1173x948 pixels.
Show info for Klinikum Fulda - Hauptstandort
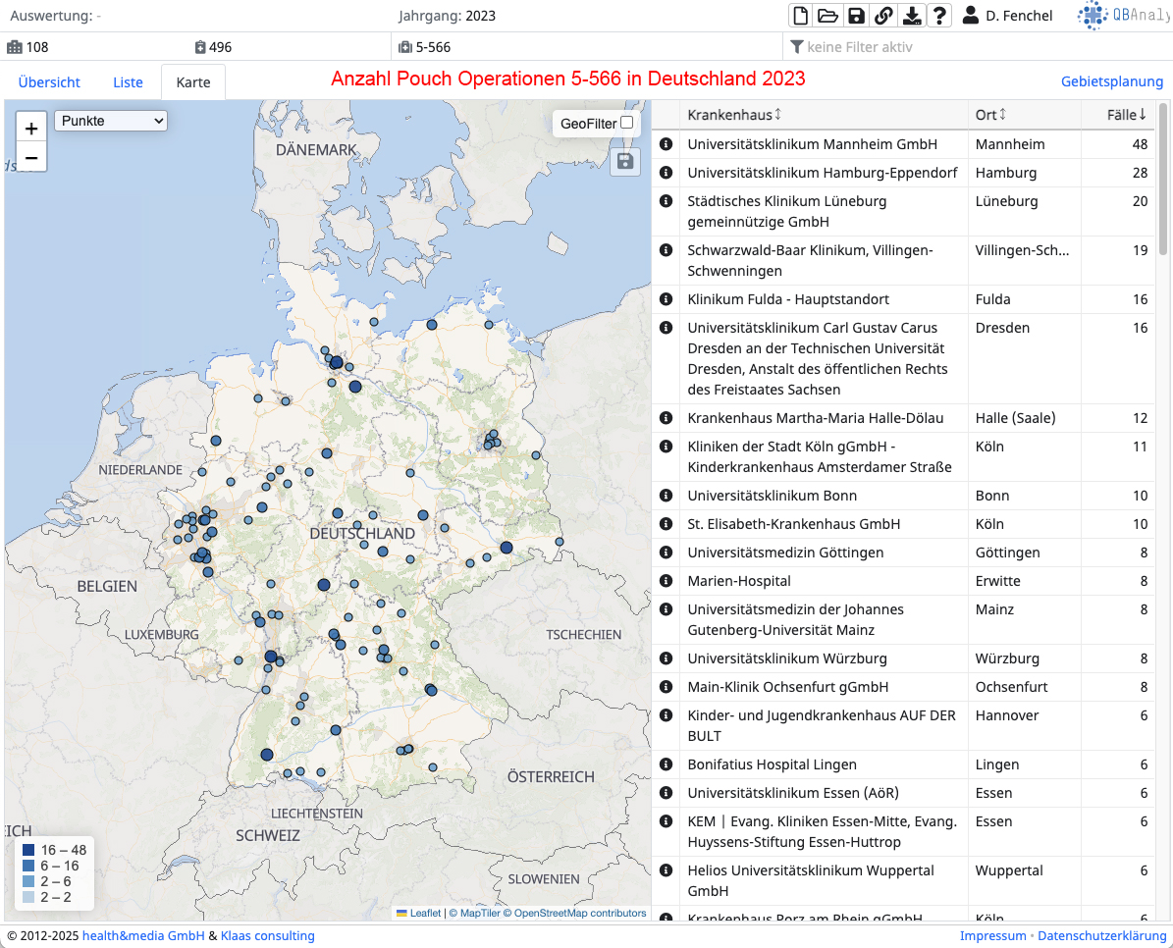666,299
